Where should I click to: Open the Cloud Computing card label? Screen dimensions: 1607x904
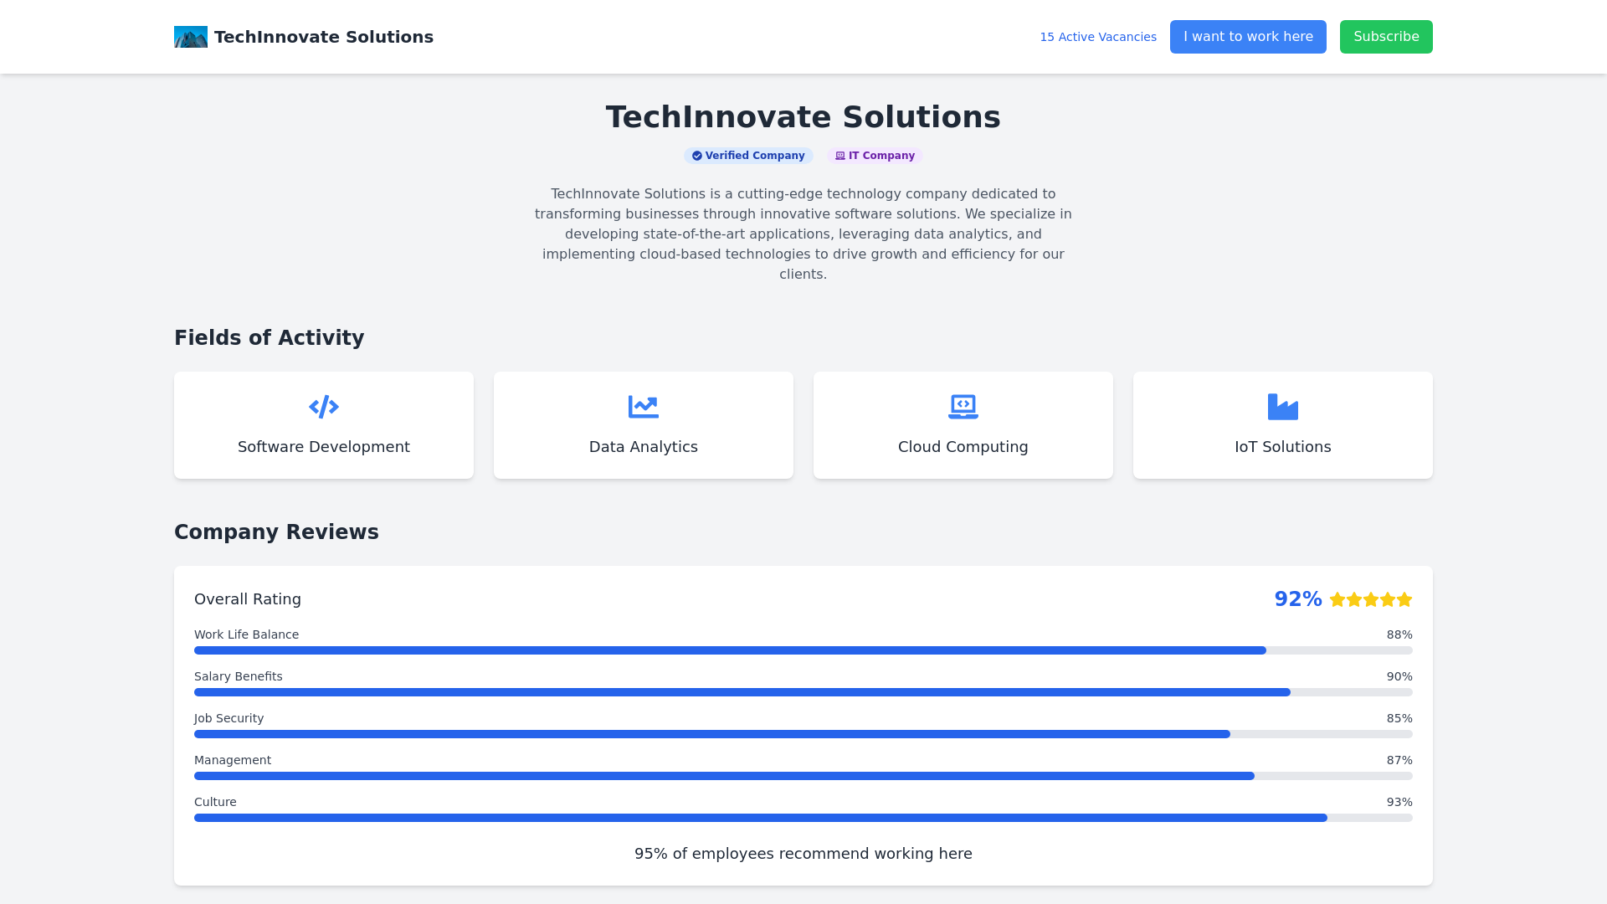tap(963, 447)
